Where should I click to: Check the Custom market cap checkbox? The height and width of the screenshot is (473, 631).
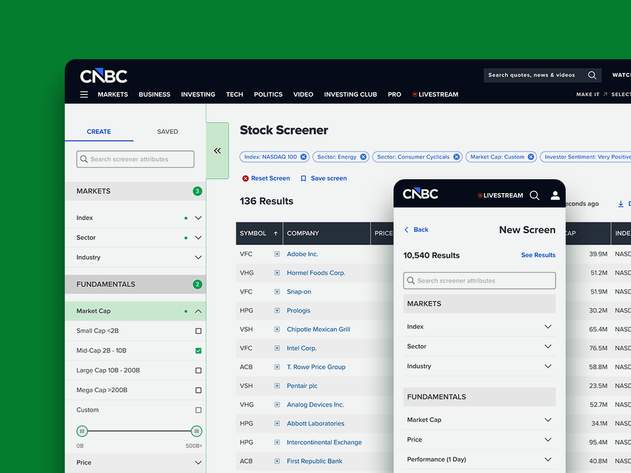pyautogui.click(x=198, y=410)
